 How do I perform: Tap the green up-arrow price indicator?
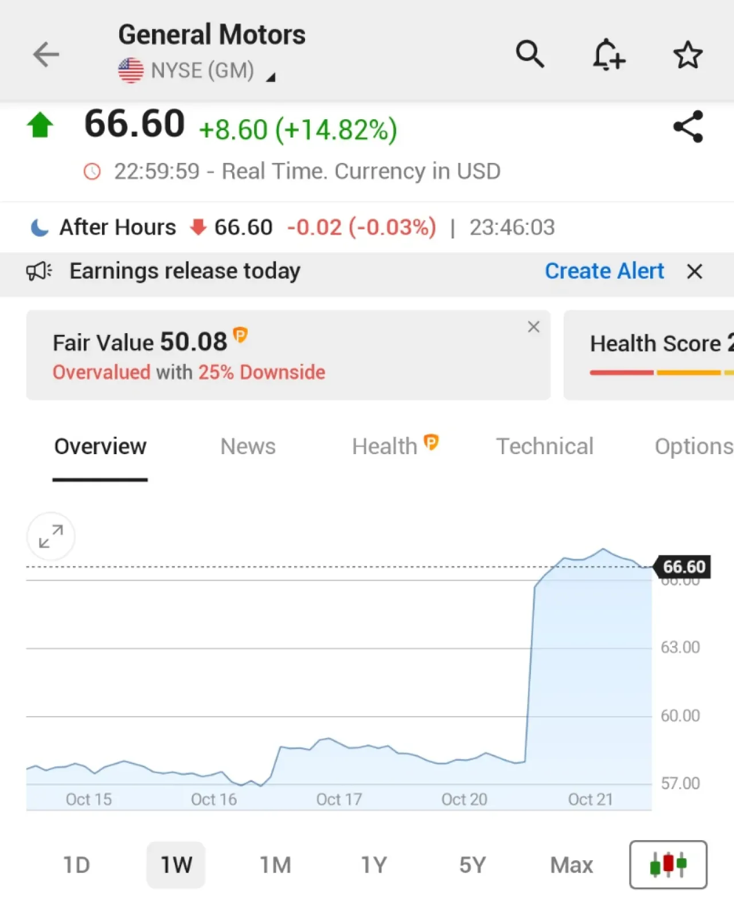40,125
